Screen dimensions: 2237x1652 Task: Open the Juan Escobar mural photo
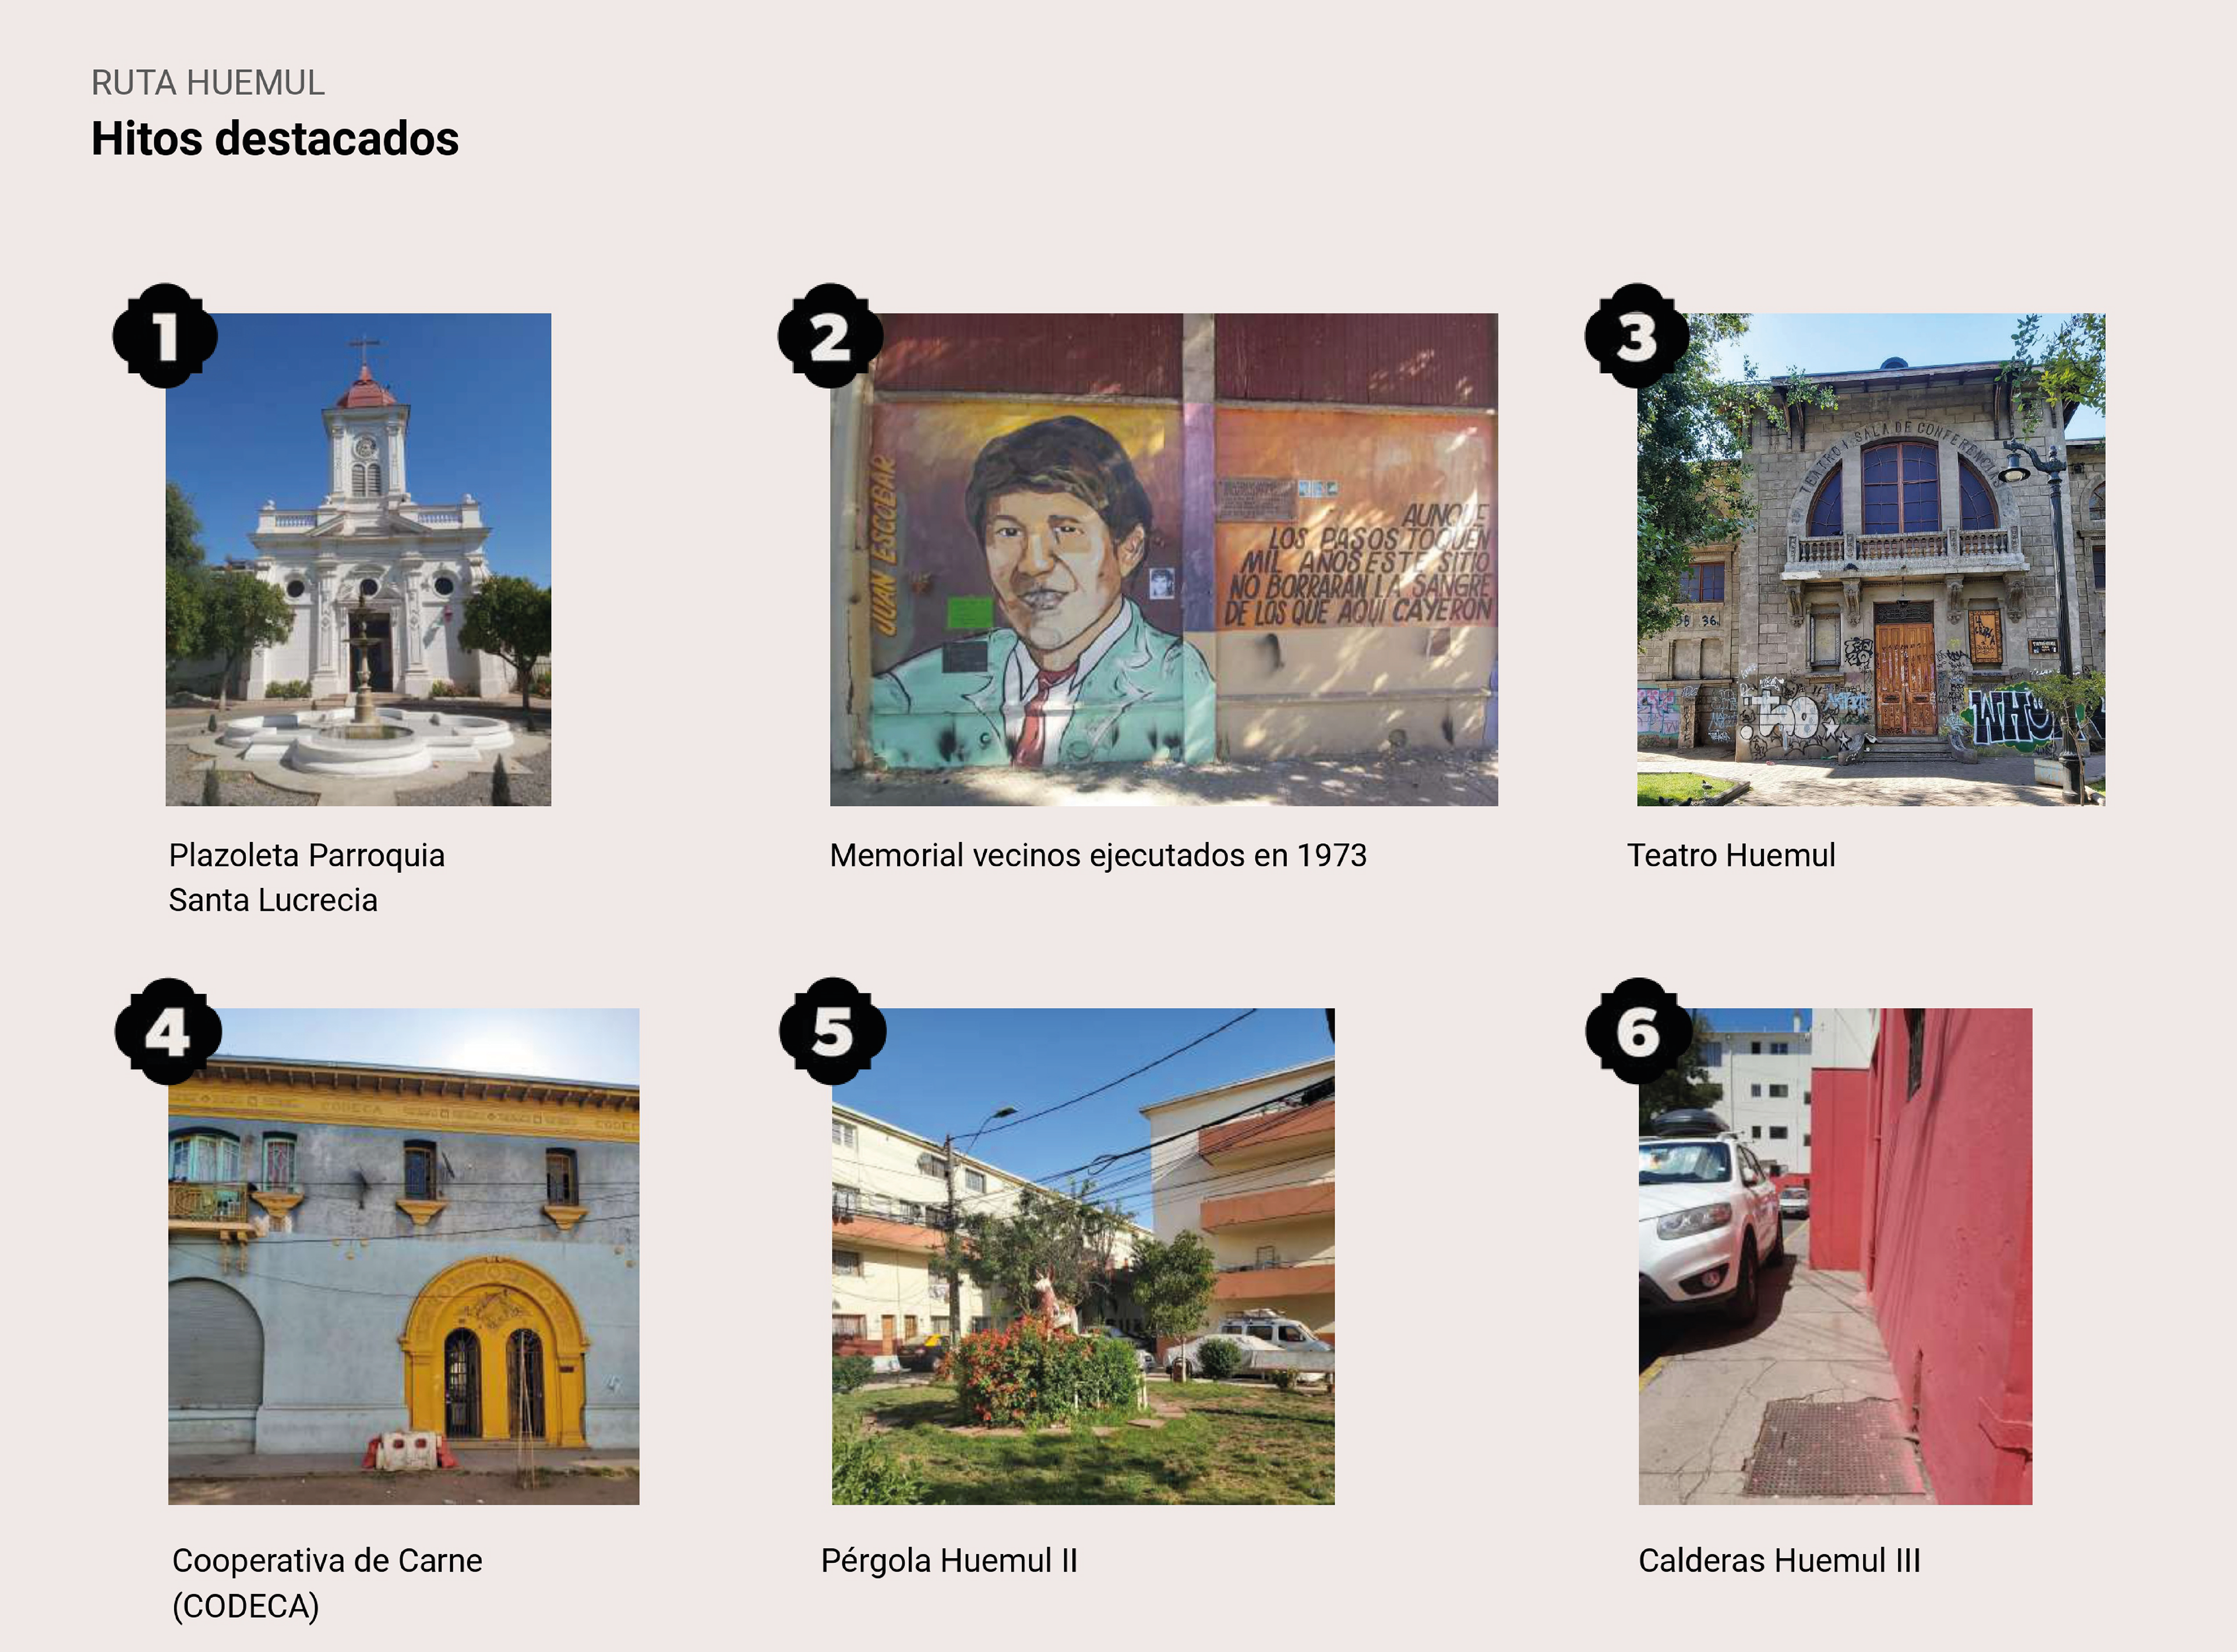click(x=1163, y=559)
